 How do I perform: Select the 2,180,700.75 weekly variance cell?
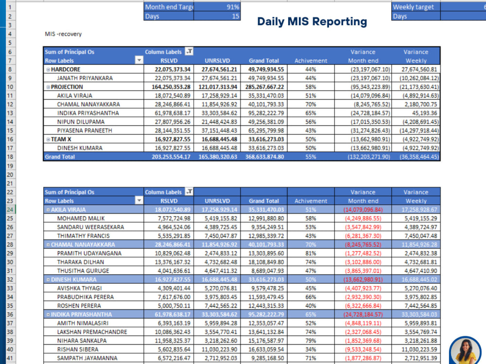pos(416,104)
